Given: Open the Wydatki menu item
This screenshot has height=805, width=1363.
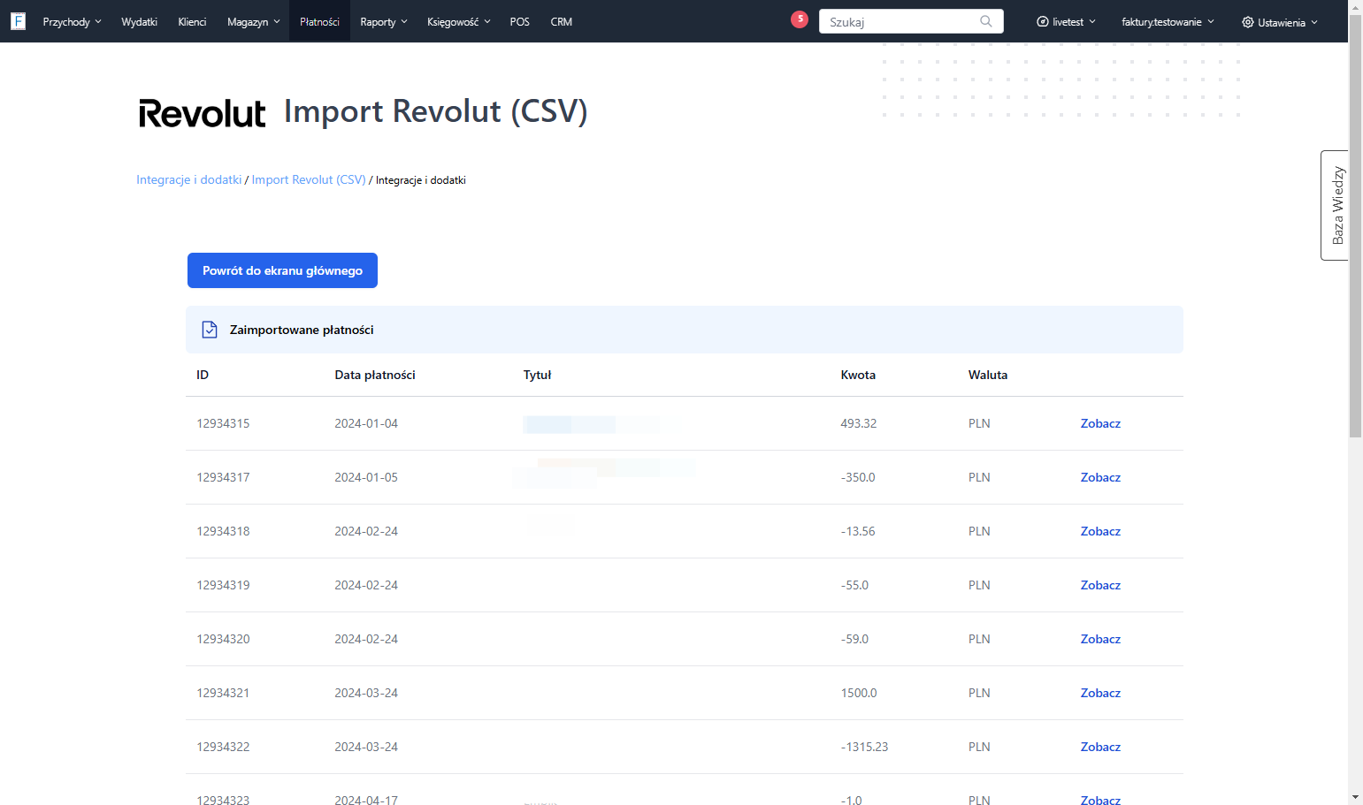Looking at the screenshot, I should point(139,22).
